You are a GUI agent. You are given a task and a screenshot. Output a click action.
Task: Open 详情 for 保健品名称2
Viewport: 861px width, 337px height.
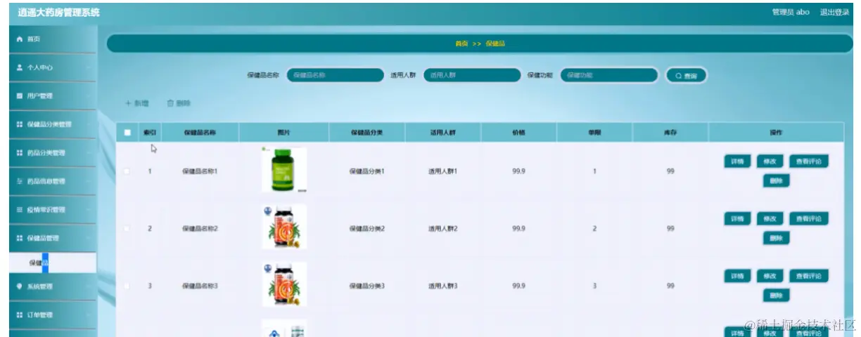pyautogui.click(x=737, y=219)
